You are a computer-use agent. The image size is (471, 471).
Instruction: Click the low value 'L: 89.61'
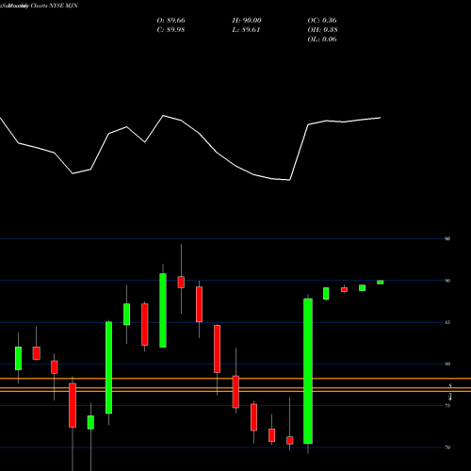[x=246, y=30]
